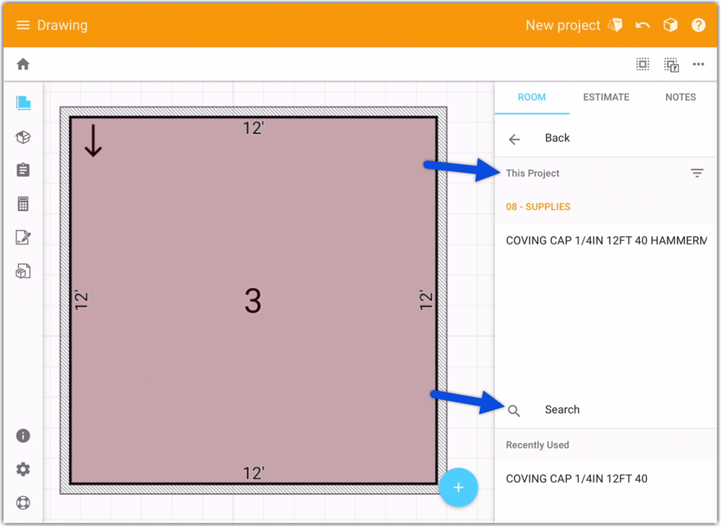This screenshot has height=527, width=721.
Task: Open the info icon in sidebar
Action: click(x=23, y=436)
